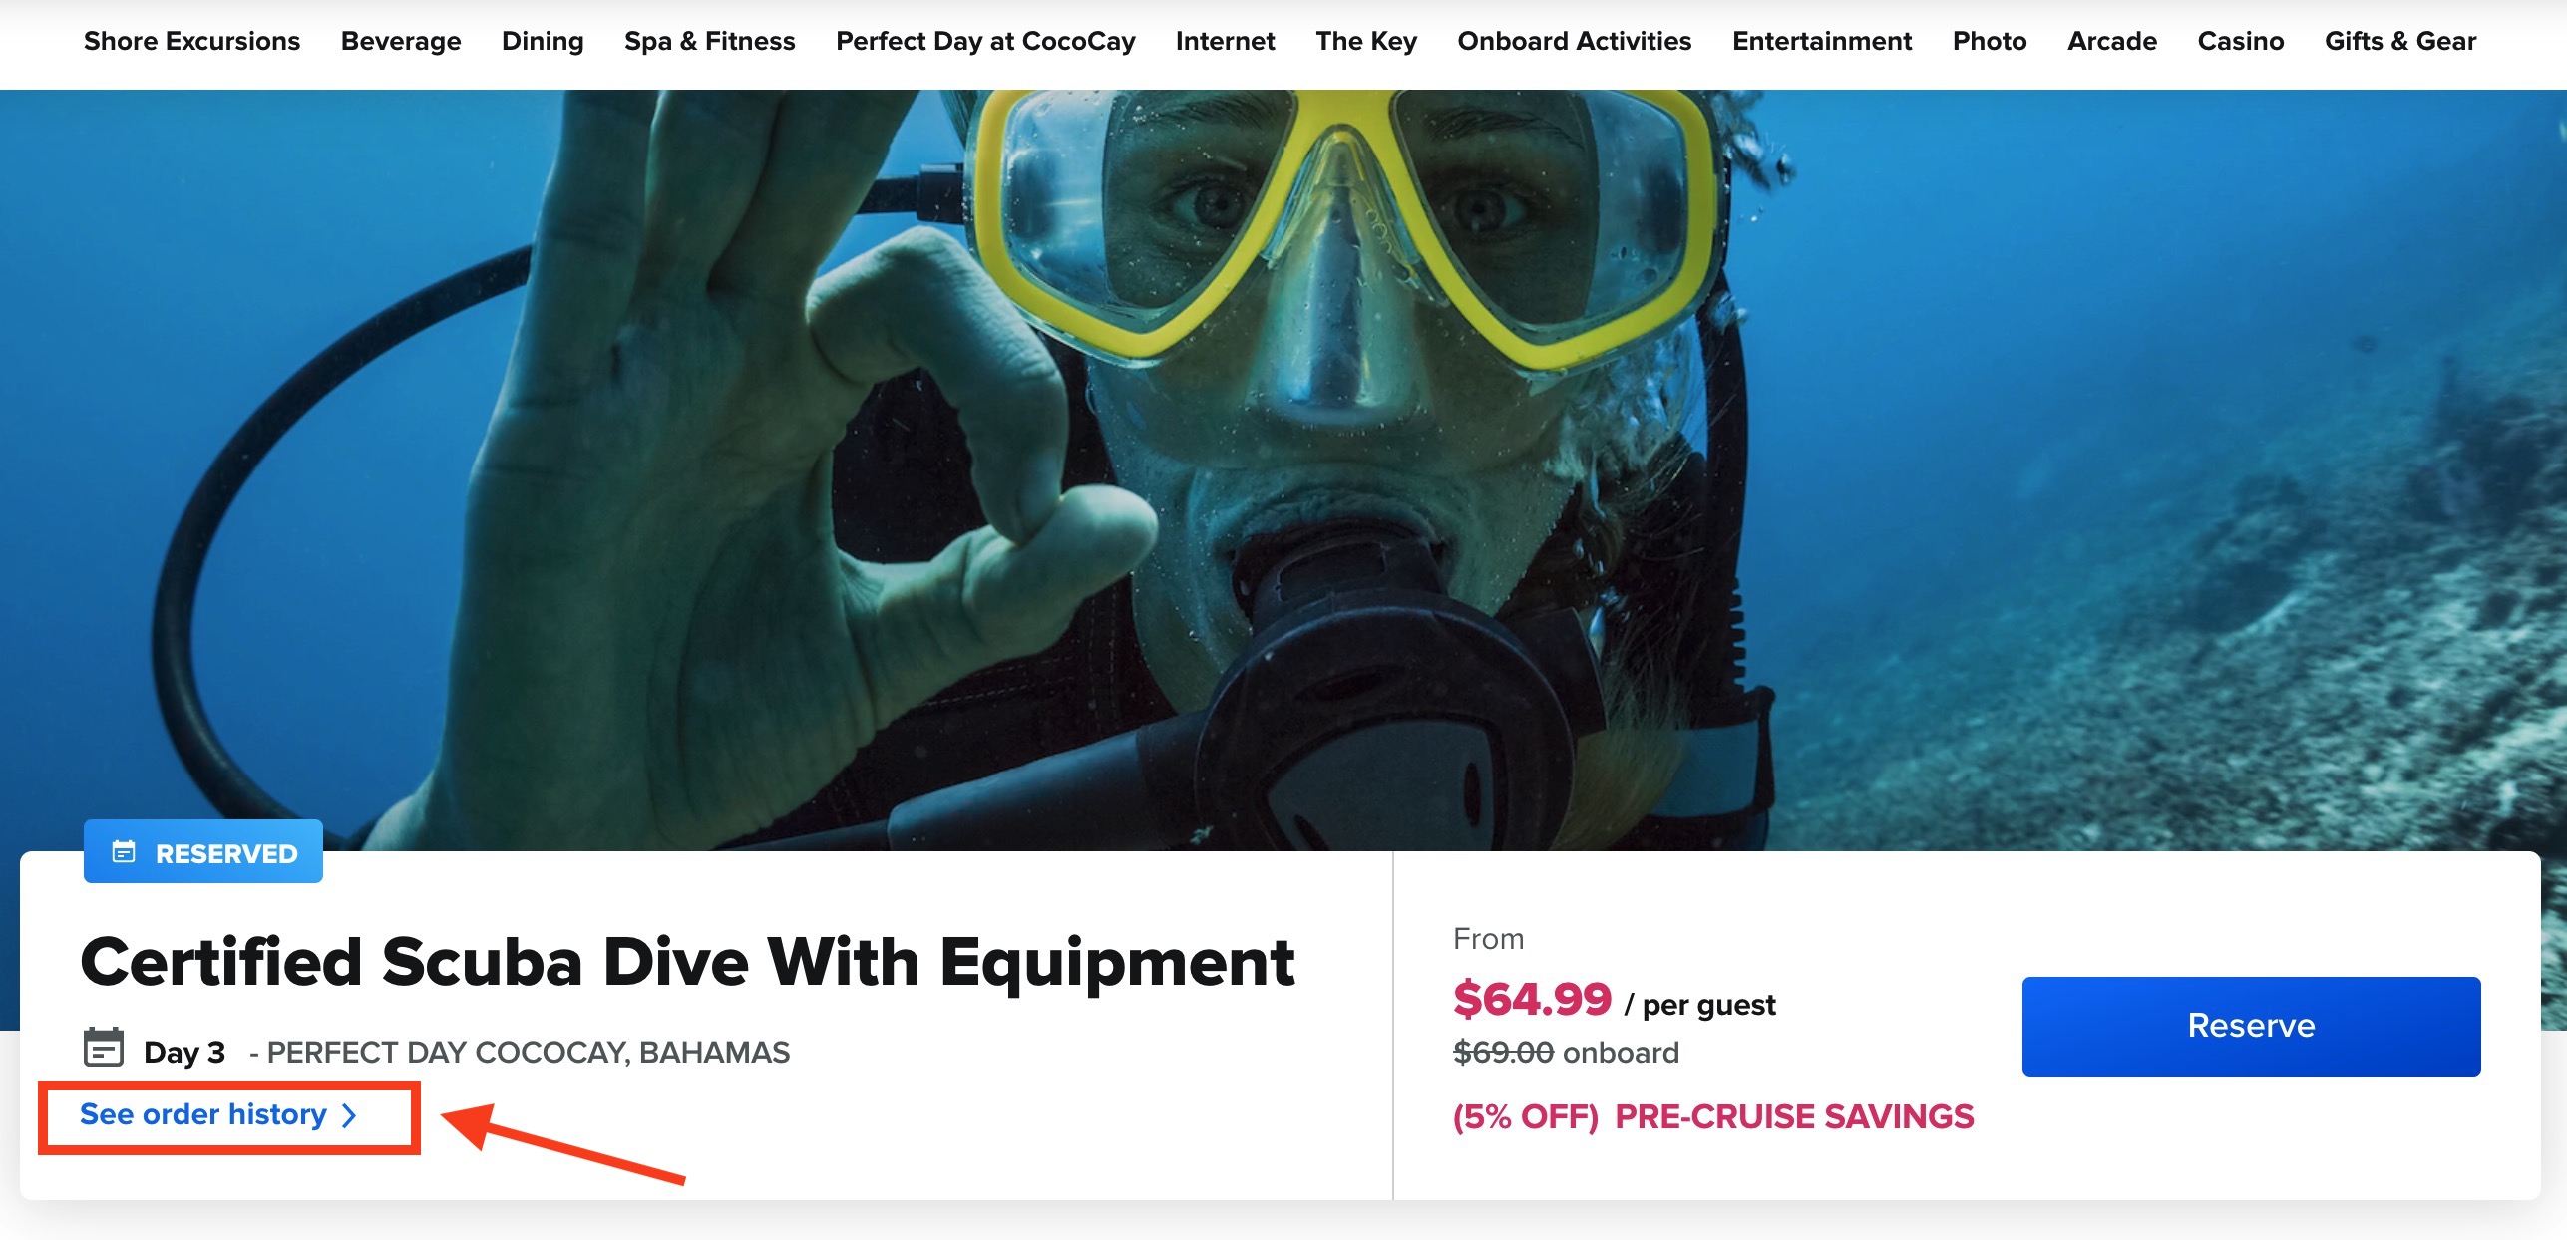Click the blue Reserve button
This screenshot has height=1240, width=2567.
click(x=2251, y=1026)
